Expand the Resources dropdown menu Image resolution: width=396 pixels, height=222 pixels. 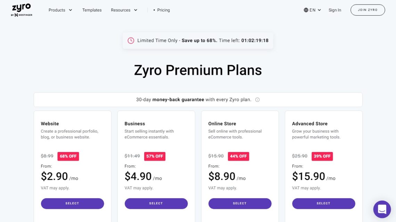pos(124,10)
